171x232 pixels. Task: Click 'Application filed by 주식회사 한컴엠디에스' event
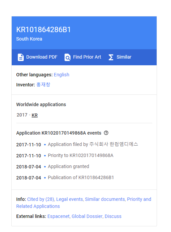[x=93, y=144]
